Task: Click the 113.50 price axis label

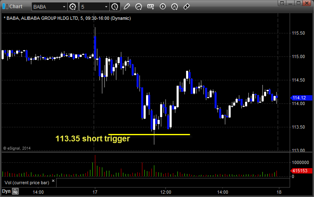Action: click(x=298, y=127)
